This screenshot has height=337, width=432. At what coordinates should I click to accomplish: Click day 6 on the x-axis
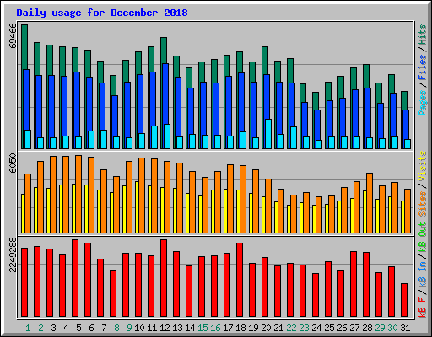[91, 328]
